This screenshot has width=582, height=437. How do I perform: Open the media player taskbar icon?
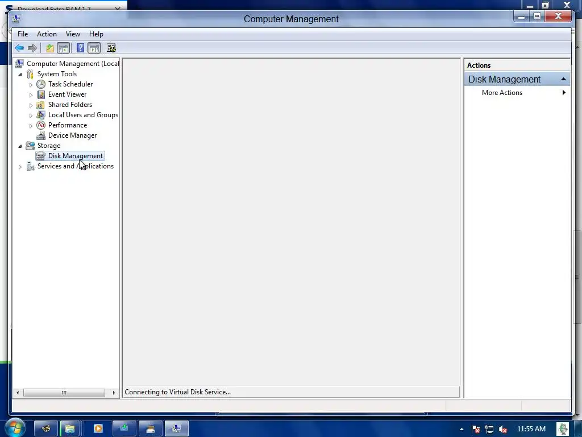pos(98,429)
